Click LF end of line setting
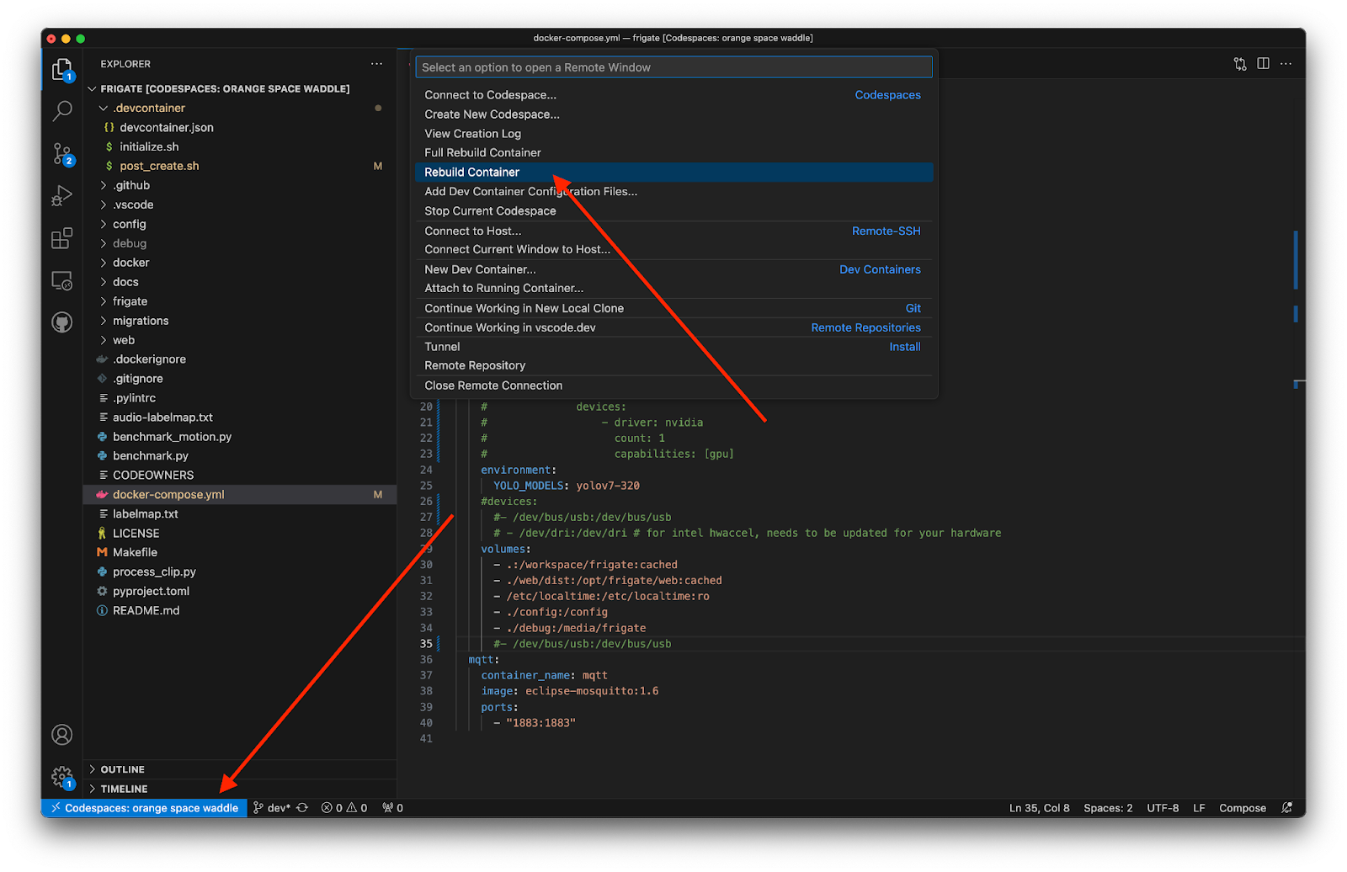The width and height of the screenshot is (1347, 872). pos(1199,808)
